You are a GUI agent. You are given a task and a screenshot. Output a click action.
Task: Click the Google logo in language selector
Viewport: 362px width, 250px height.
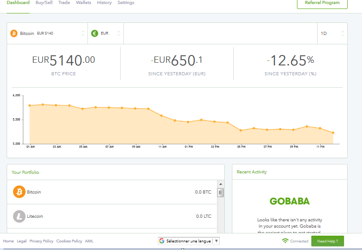pyautogui.click(x=161, y=241)
